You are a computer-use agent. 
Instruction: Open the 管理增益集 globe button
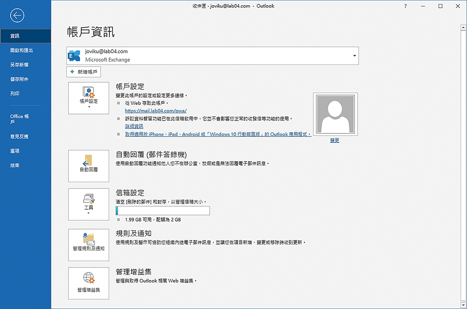coord(89,283)
